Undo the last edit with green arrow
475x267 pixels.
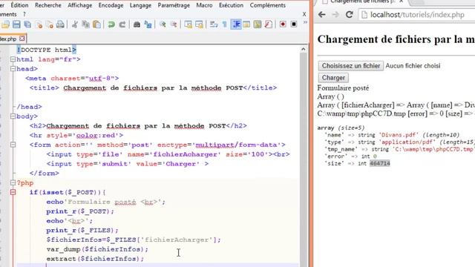click(111, 24)
